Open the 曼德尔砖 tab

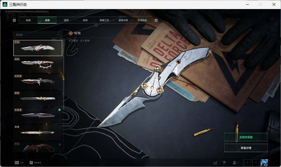coord(123,20)
